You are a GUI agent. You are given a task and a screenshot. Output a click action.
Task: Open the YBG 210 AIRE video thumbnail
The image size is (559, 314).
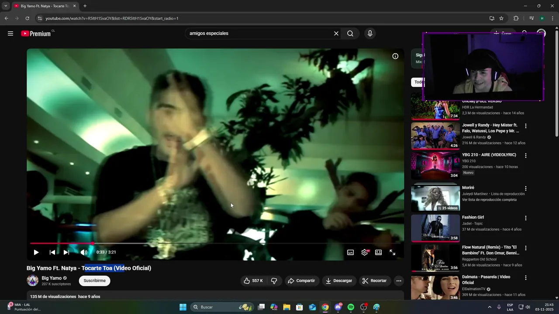pyautogui.click(x=435, y=166)
